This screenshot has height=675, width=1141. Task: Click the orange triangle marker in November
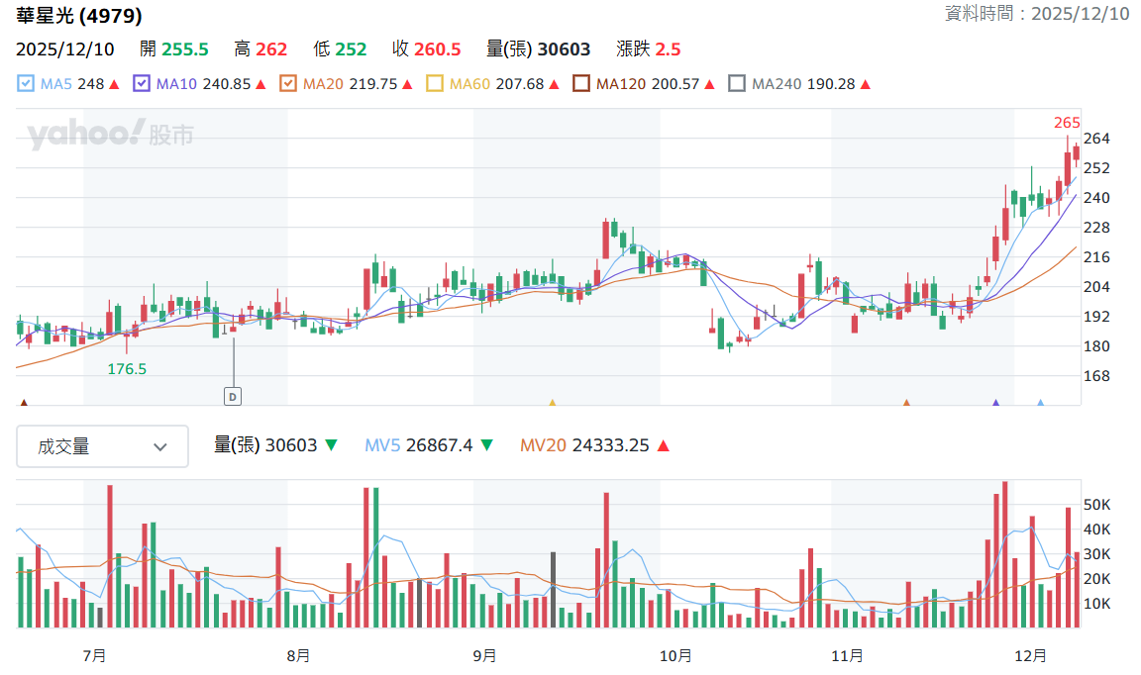906,402
